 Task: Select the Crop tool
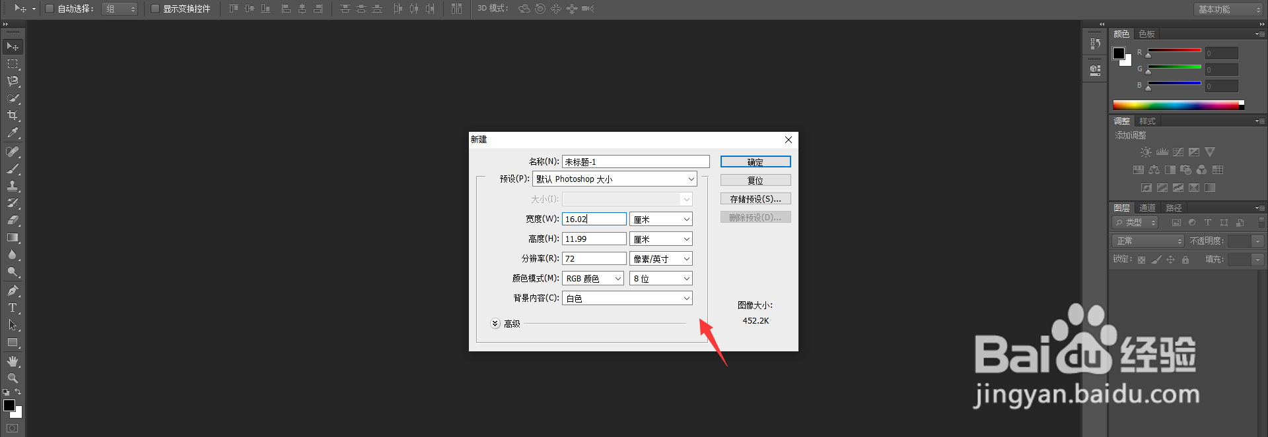pyautogui.click(x=13, y=115)
